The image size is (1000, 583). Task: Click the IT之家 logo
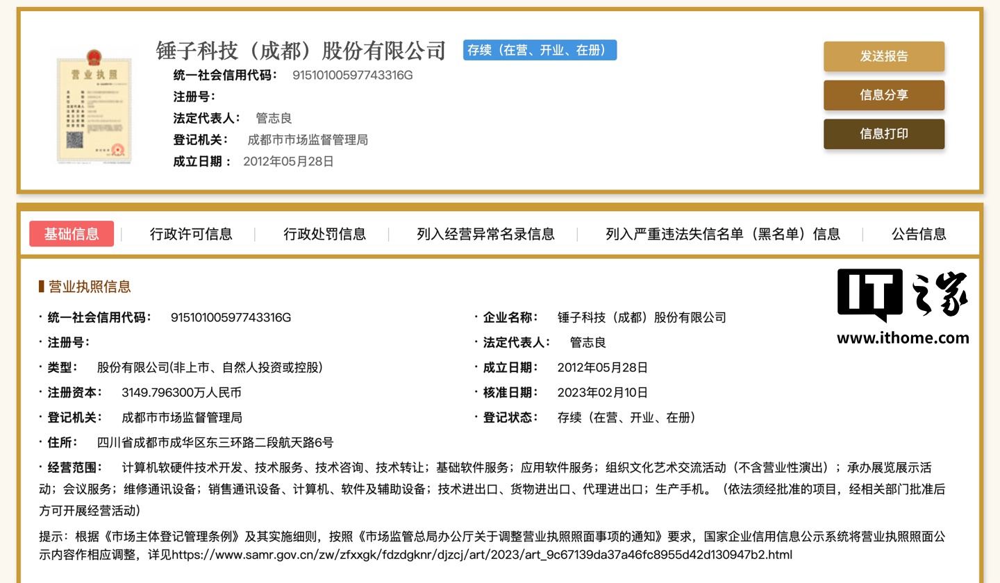(902, 296)
